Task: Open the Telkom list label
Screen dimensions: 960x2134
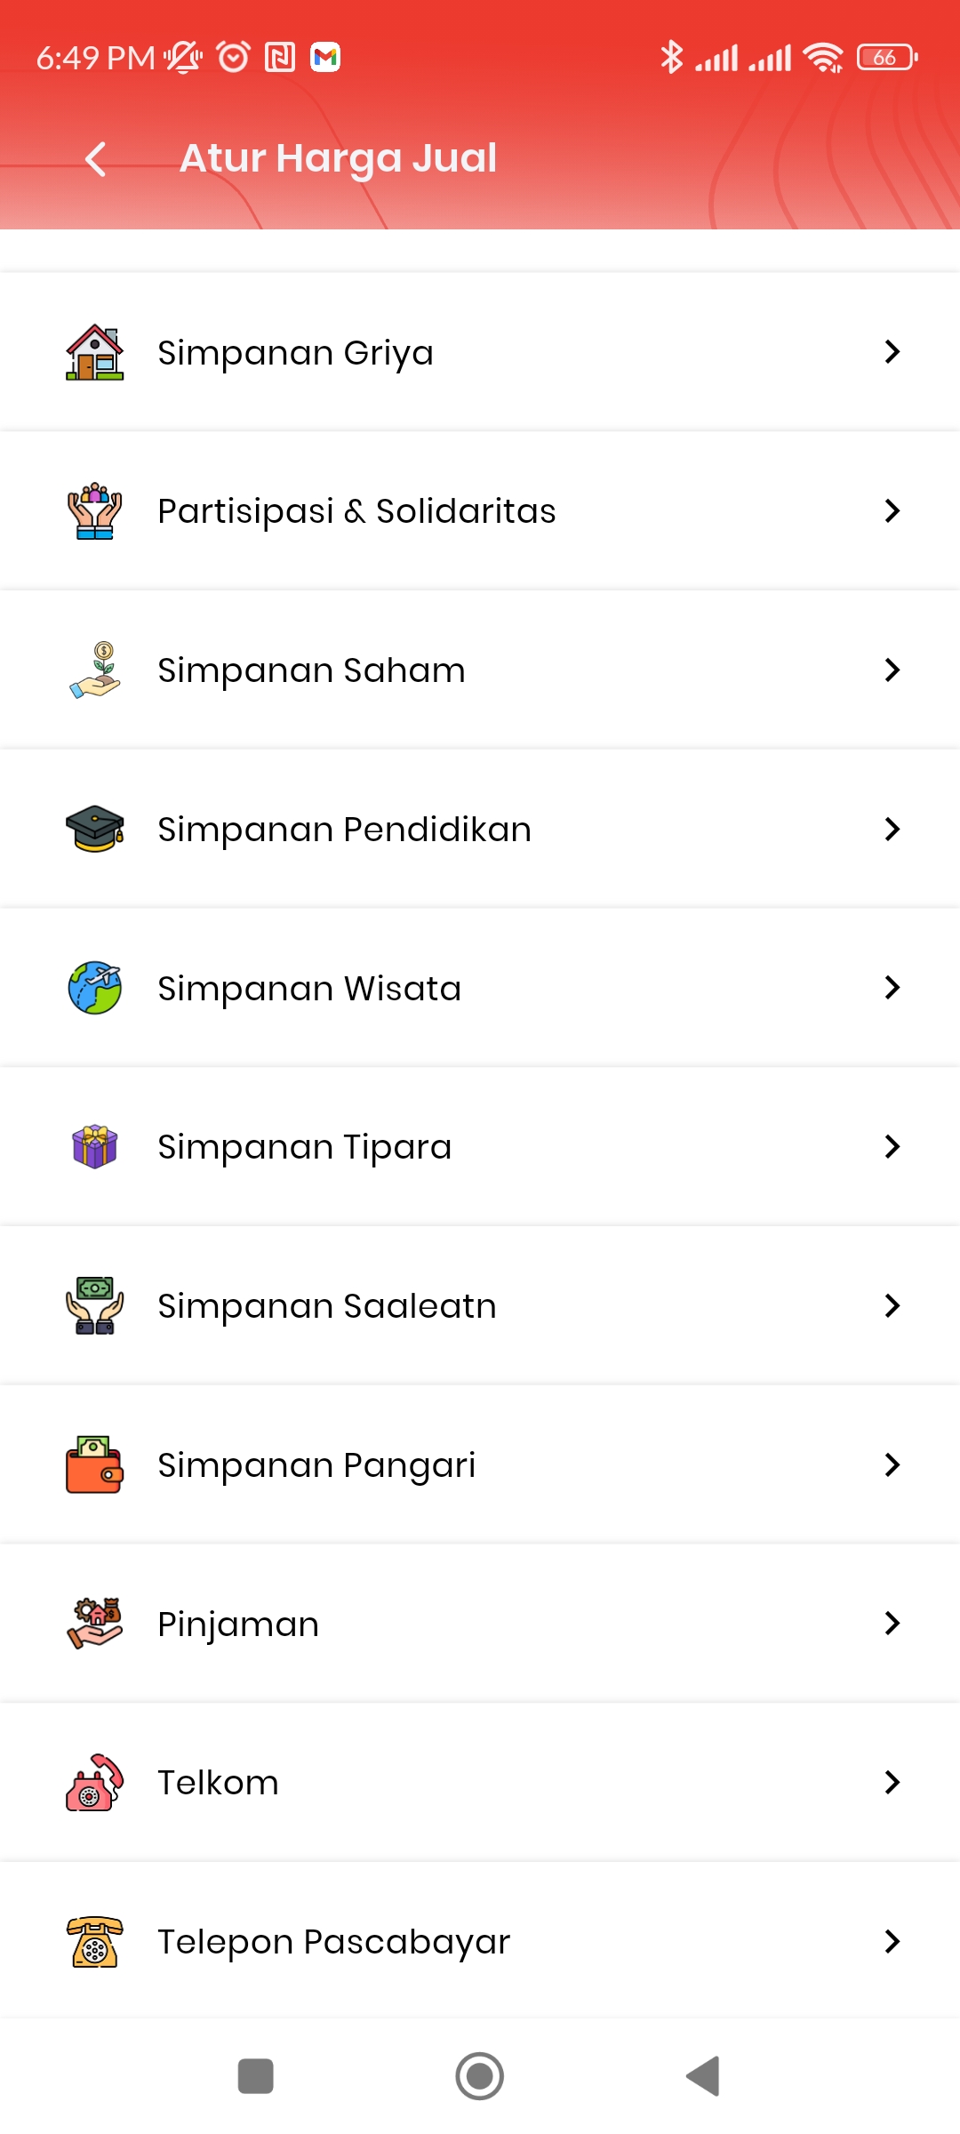Action: pyautogui.click(x=218, y=1783)
